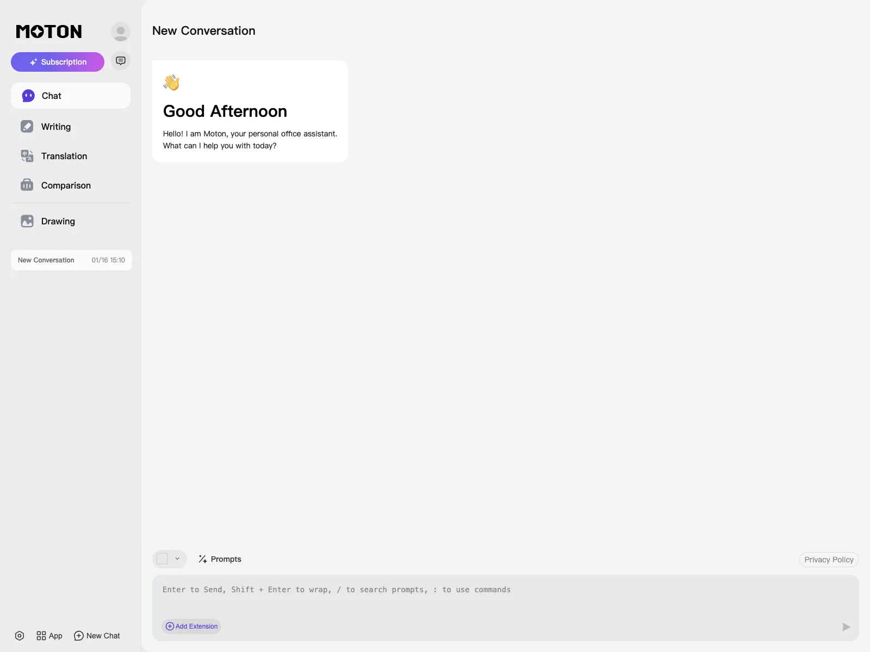Click the Writing pencil icon

(x=27, y=127)
